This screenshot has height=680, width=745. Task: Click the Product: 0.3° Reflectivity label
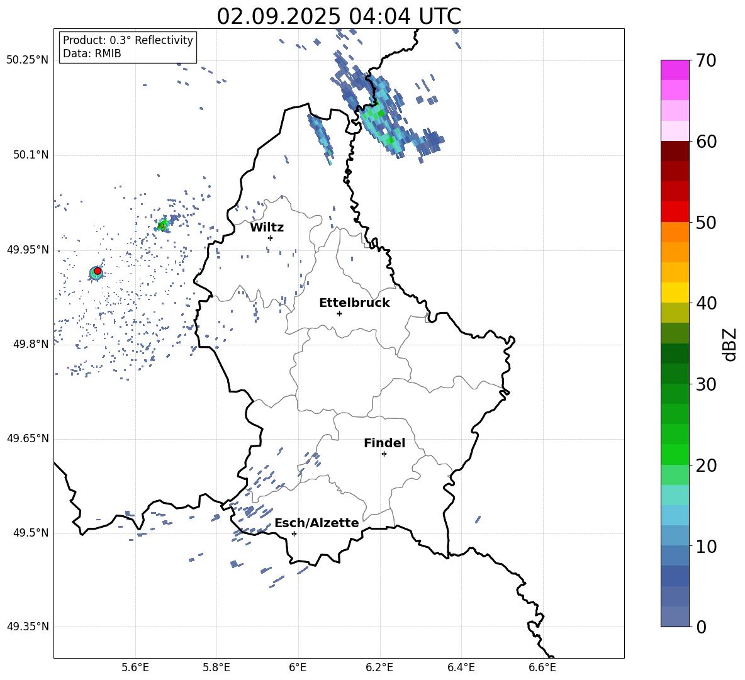click(x=128, y=40)
